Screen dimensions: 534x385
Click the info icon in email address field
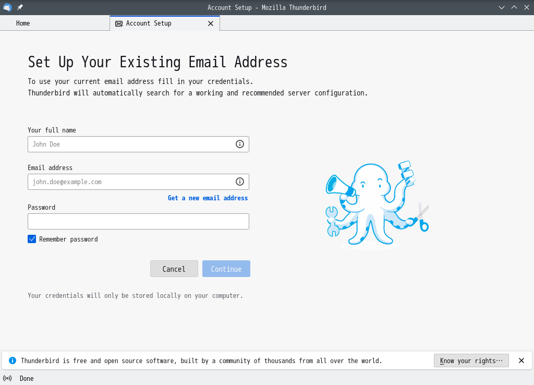pos(240,182)
